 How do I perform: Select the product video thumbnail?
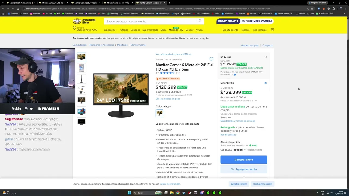click(81, 68)
